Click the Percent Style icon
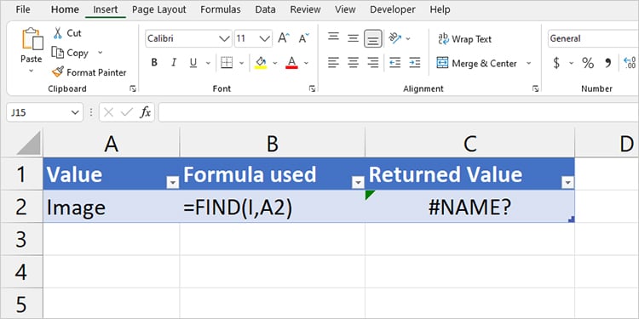The image size is (639, 319). pos(588,63)
